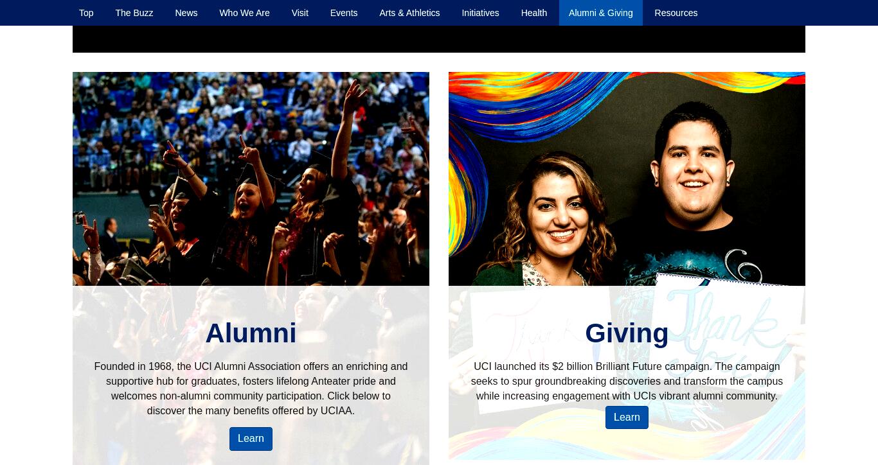Click UCI Alumni Association description text
Screen dimensions: 878x465
251,389
